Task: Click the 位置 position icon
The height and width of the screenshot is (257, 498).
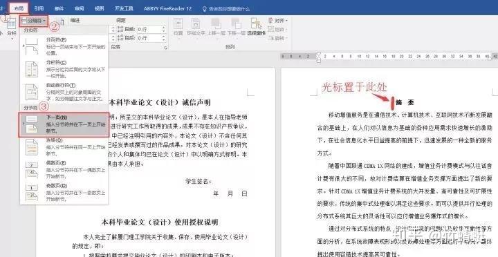Action: (178, 27)
